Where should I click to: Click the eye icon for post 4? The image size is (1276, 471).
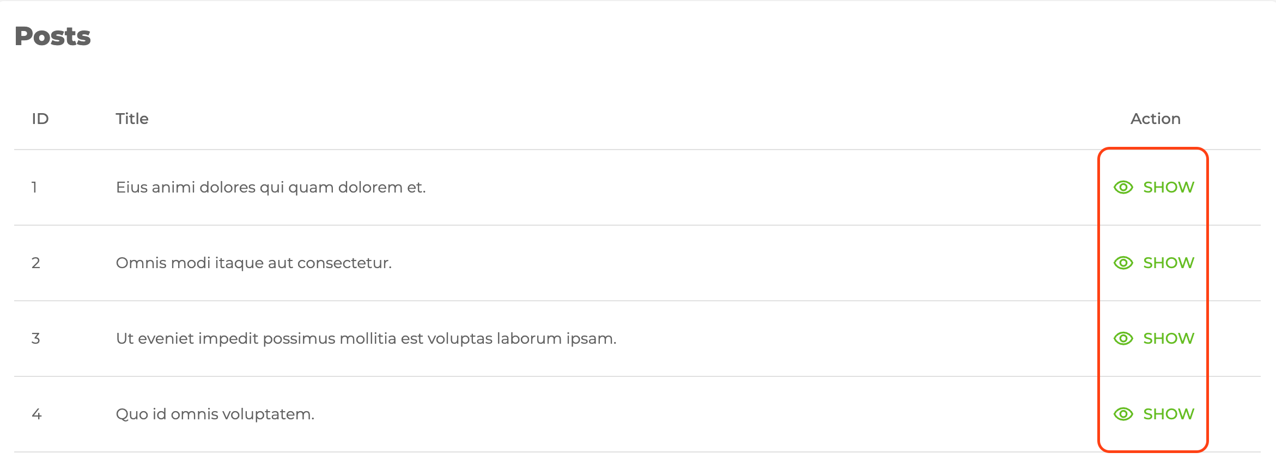[1123, 414]
